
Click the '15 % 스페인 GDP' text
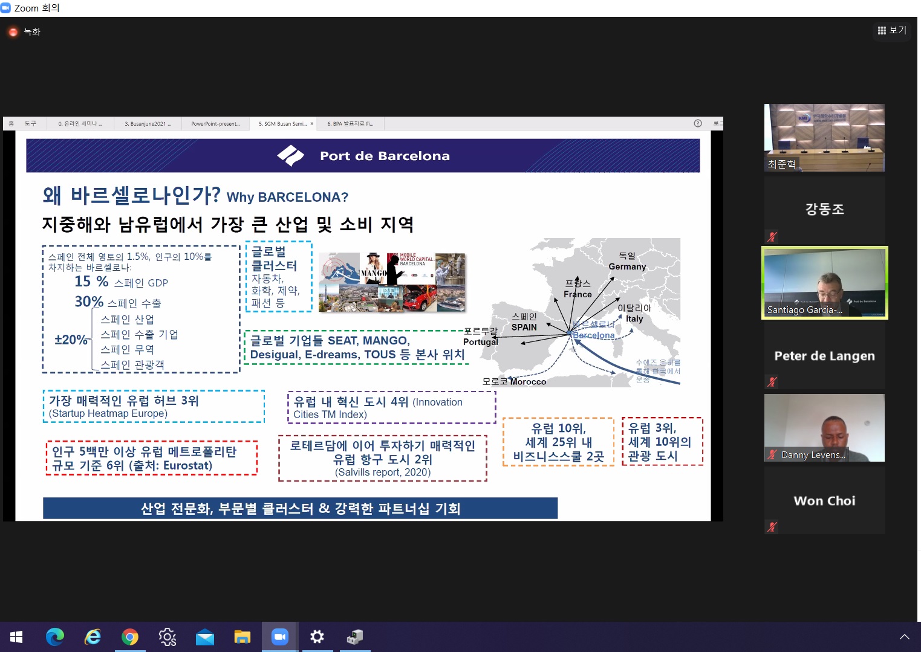(121, 282)
